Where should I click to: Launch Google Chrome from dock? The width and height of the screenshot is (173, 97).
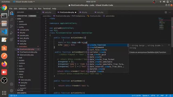pos(4,8)
